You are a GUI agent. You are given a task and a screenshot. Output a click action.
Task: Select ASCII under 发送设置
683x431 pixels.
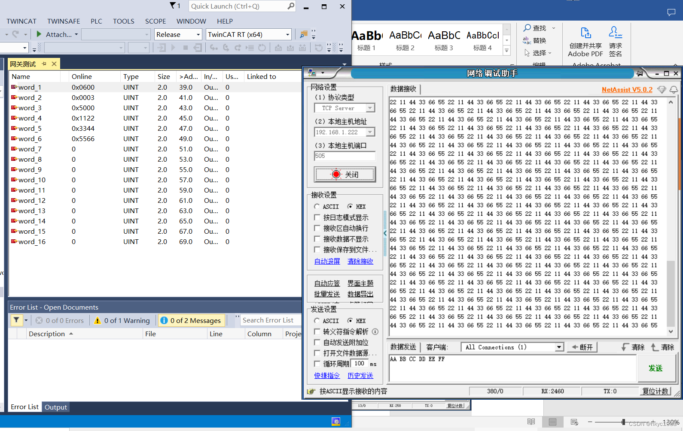[317, 321]
